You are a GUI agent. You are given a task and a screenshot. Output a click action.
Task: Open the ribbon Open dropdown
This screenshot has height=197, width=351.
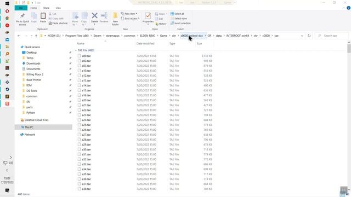(x=161, y=14)
